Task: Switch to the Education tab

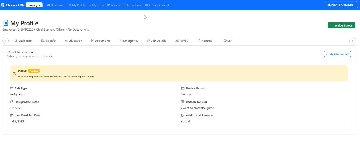Action: click(x=73, y=41)
